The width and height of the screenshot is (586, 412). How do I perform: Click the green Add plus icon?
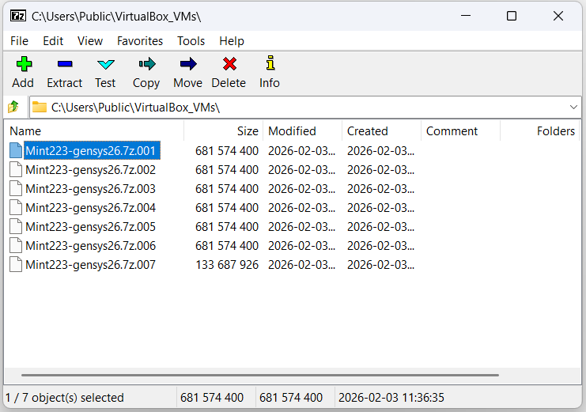pyautogui.click(x=24, y=64)
